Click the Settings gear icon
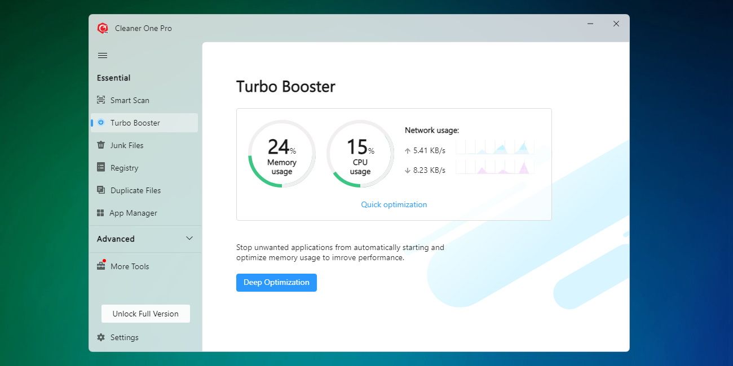 click(x=101, y=337)
